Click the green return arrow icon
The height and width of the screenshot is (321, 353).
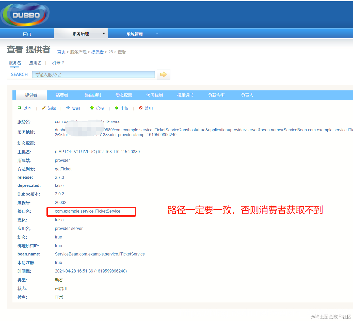click(x=20, y=108)
